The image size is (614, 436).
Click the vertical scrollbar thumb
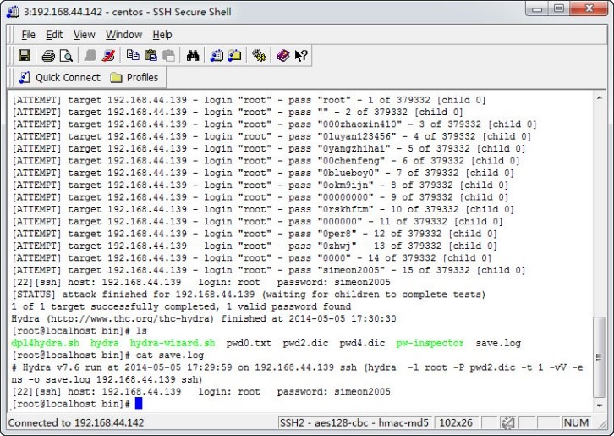[x=599, y=356]
